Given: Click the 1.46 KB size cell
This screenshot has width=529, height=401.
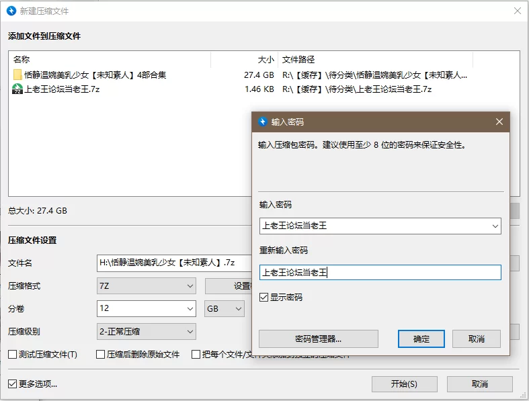Looking at the screenshot, I should tap(259, 89).
